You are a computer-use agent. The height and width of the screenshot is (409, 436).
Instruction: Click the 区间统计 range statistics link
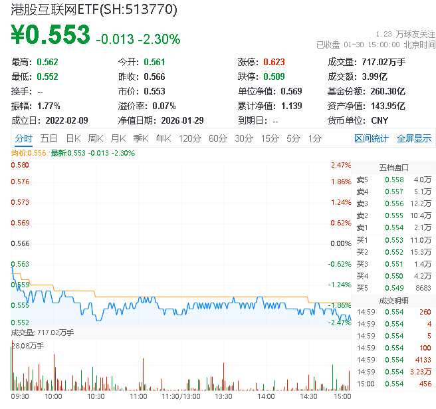[372, 138]
